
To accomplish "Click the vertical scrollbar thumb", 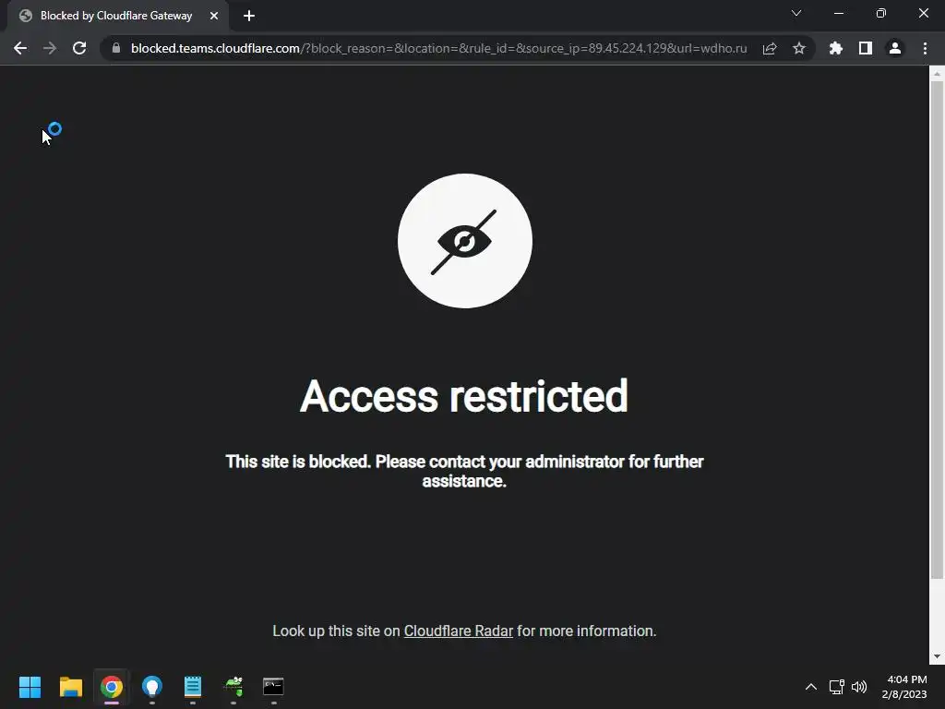I will (x=937, y=330).
